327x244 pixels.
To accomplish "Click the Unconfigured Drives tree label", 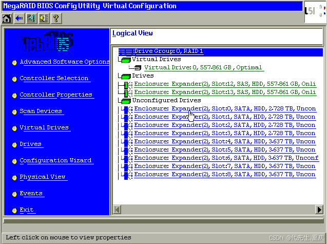I will click(166, 100).
